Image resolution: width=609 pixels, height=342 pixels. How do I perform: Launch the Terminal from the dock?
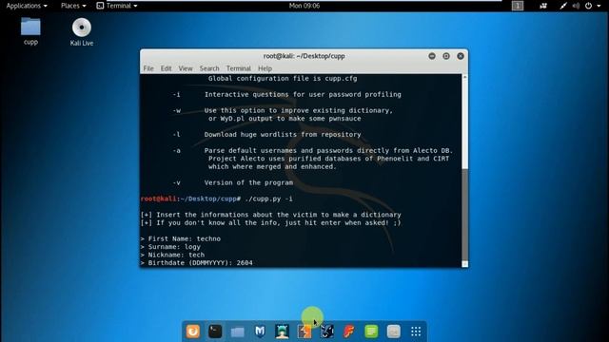coord(215,332)
